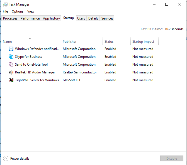Select the Windows Defender notification row name

click(x=37, y=49)
